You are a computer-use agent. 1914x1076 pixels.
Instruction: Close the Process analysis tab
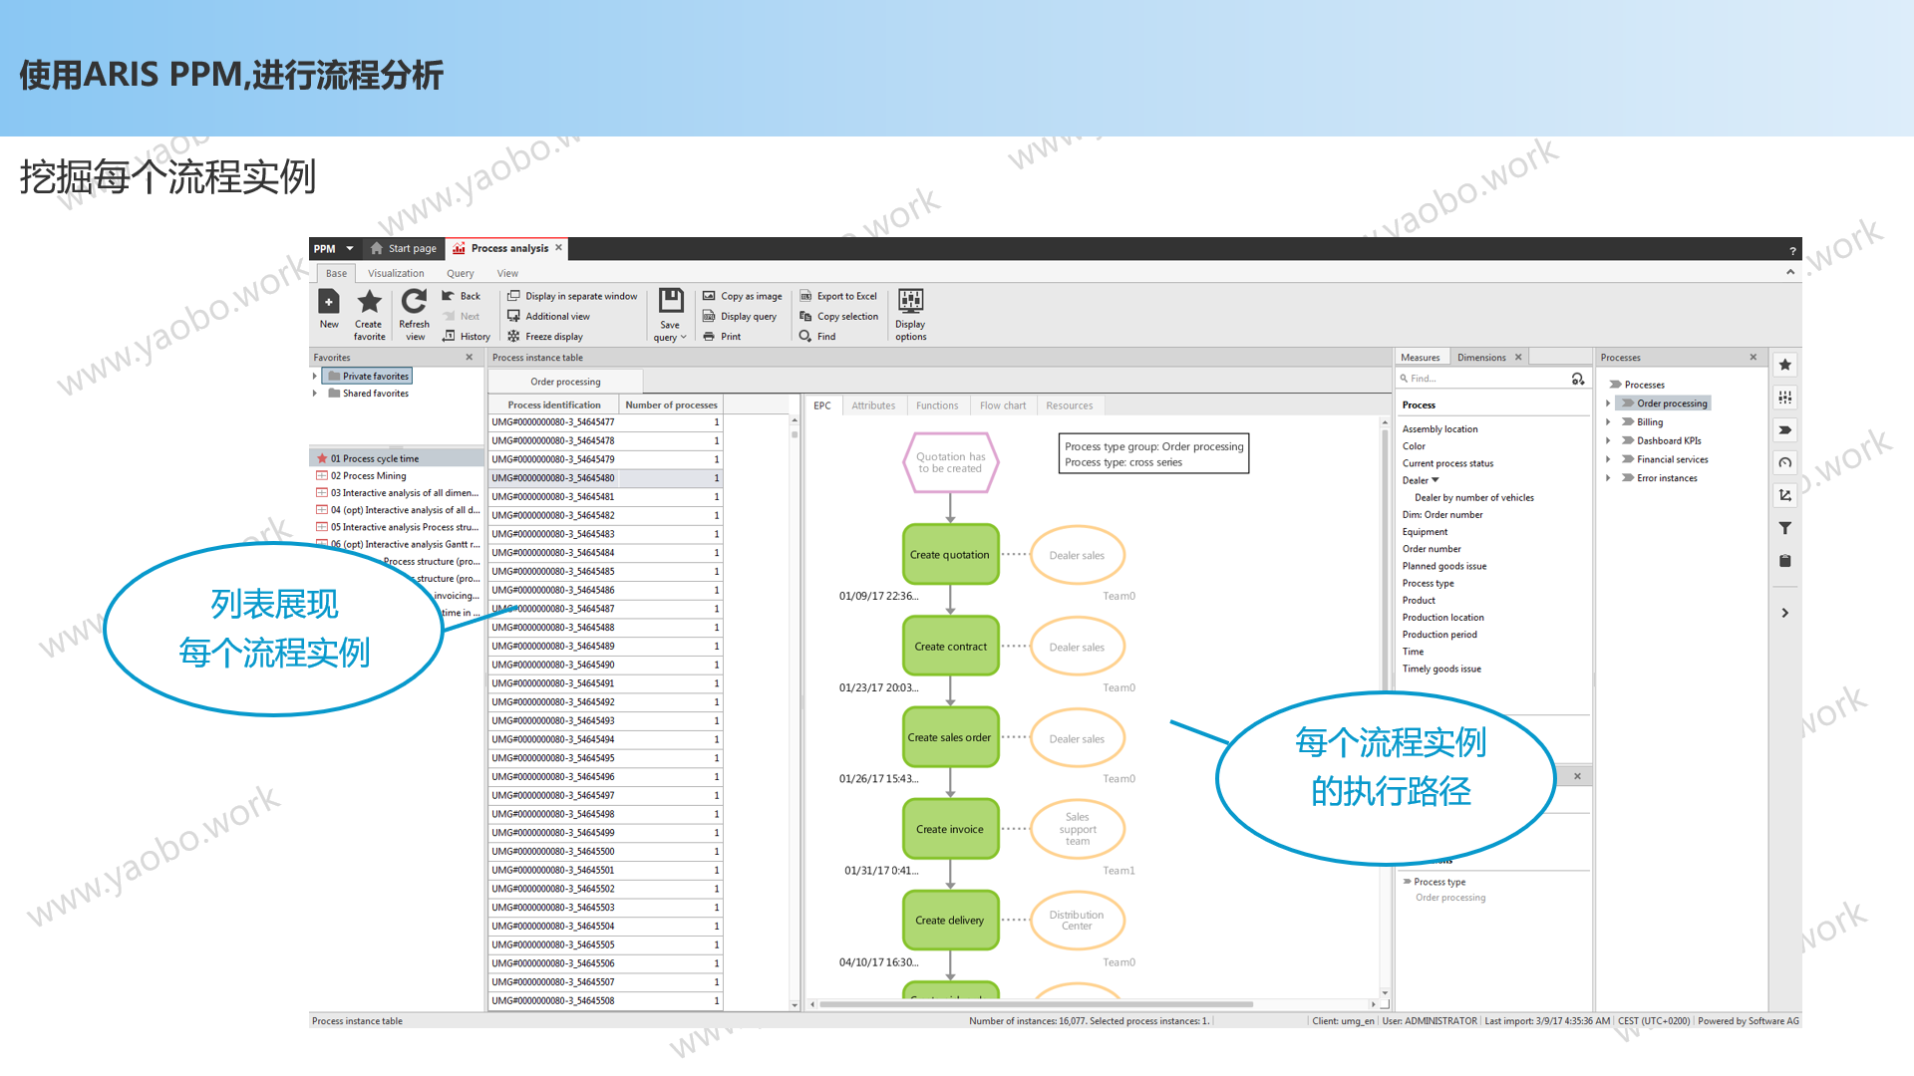coord(558,248)
